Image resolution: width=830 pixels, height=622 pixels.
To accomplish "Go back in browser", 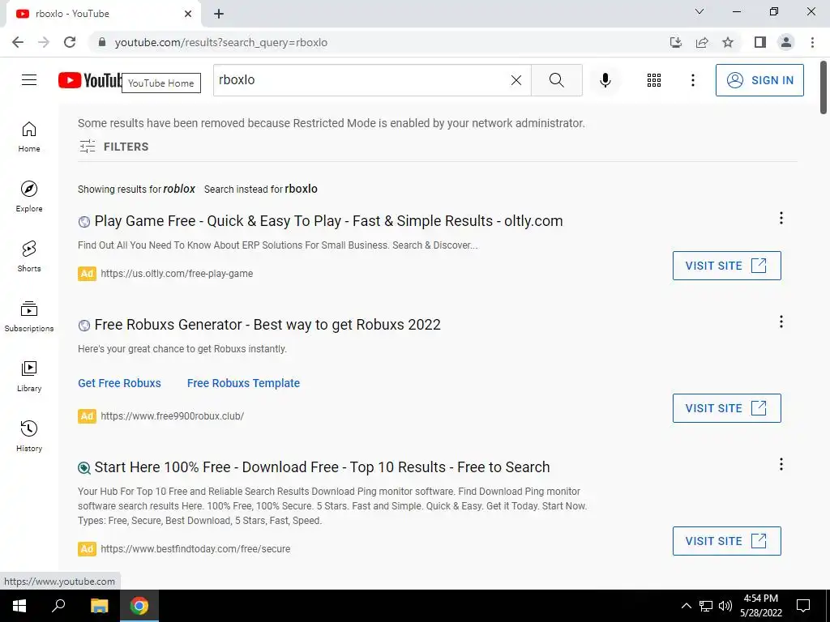I will (x=18, y=42).
